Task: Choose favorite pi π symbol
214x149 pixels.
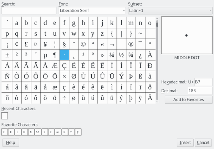Action: point(65,132)
